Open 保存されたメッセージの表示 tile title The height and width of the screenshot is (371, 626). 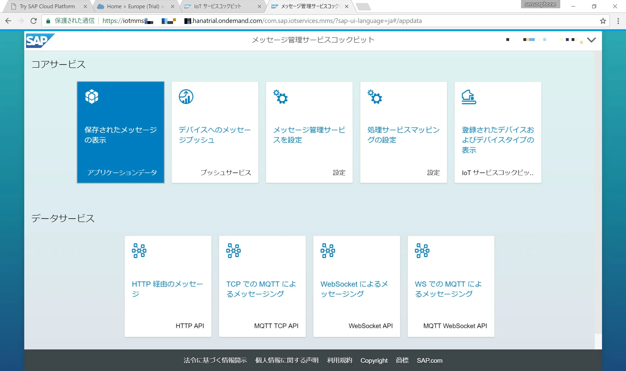click(x=121, y=135)
